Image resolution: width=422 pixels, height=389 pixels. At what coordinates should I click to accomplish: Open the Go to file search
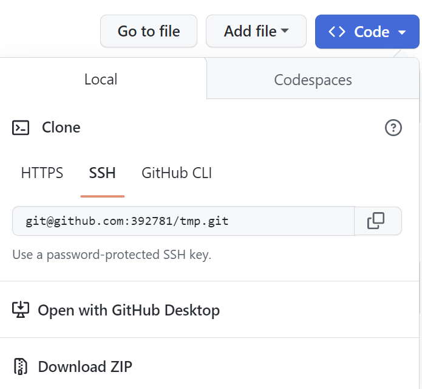149,31
